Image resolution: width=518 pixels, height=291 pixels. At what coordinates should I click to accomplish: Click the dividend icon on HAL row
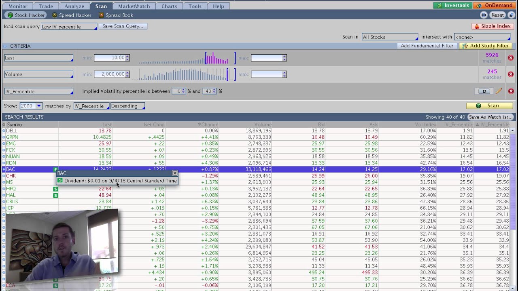[x=55, y=195]
